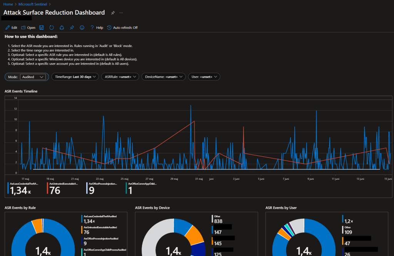Click the share/recycle icon in toolbar
Image resolution: width=394 pixels, height=256 pixels.
click(62, 28)
